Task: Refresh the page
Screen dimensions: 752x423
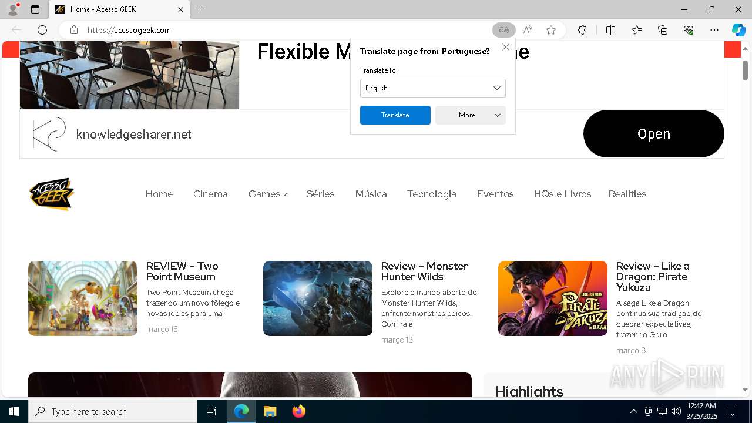Action: (x=42, y=30)
